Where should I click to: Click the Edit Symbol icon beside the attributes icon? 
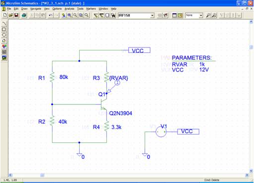coord(165,15)
